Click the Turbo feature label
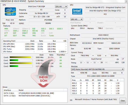This screenshot has height=105, width=128. [x=51, y=36]
